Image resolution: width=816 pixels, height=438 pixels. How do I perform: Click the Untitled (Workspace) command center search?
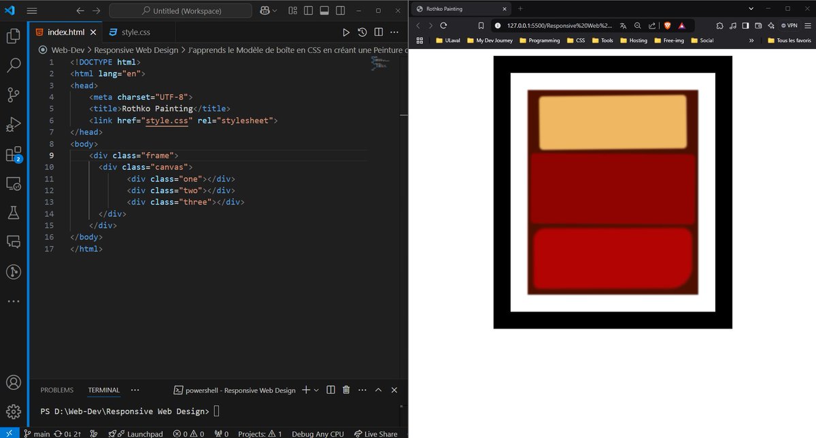pos(180,11)
